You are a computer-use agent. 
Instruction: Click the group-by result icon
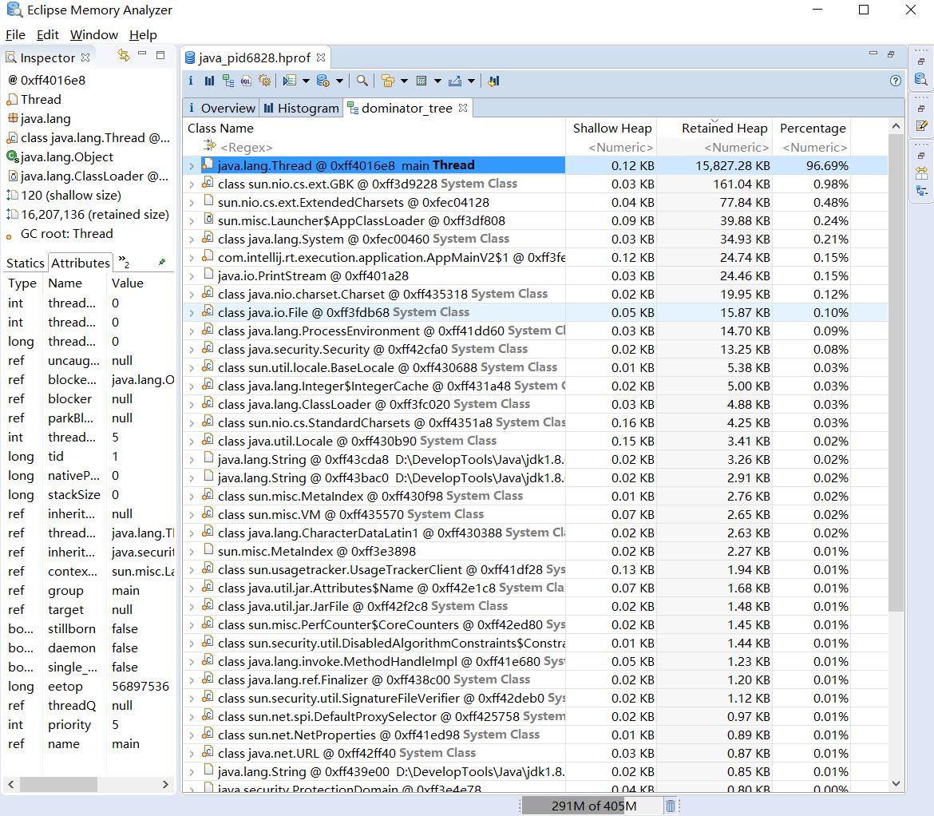pyautogui.click(x=388, y=81)
